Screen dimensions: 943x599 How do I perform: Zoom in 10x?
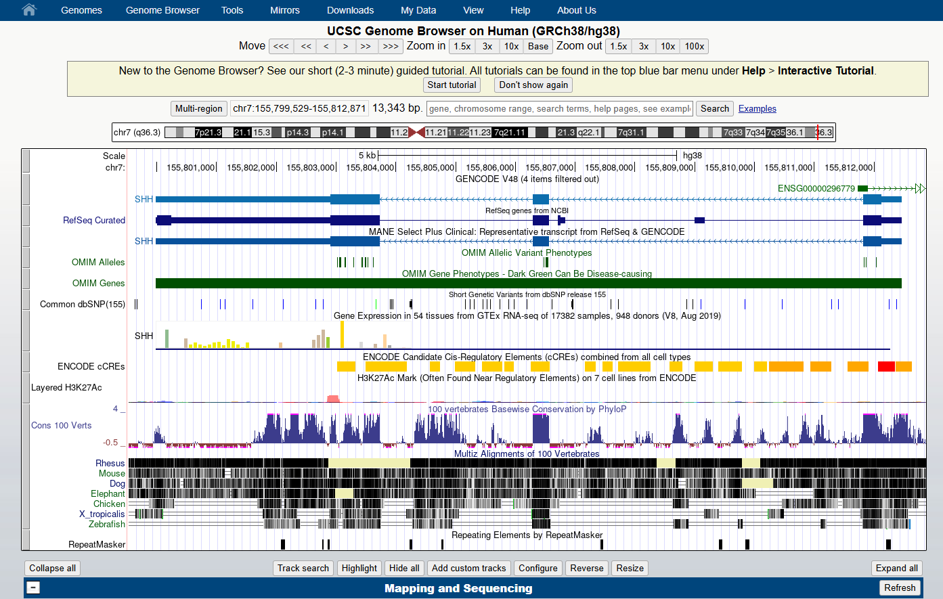[x=511, y=47]
